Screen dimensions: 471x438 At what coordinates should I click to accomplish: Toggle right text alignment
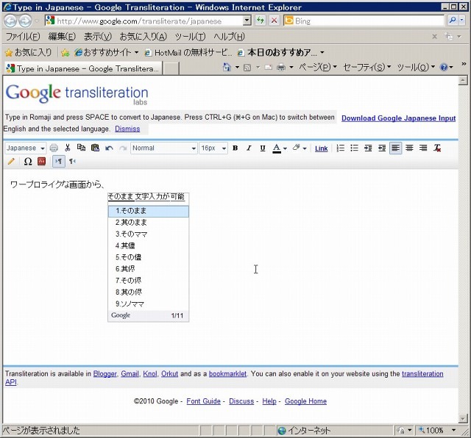(423, 148)
